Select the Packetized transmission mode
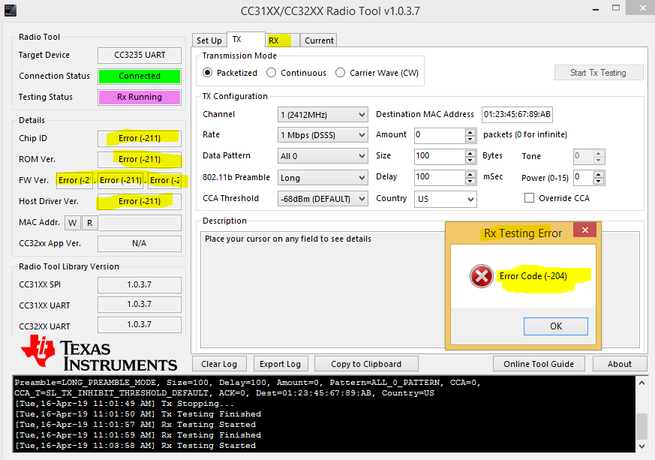Image resolution: width=655 pixels, height=460 pixels. pyautogui.click(x=208, y=73)
